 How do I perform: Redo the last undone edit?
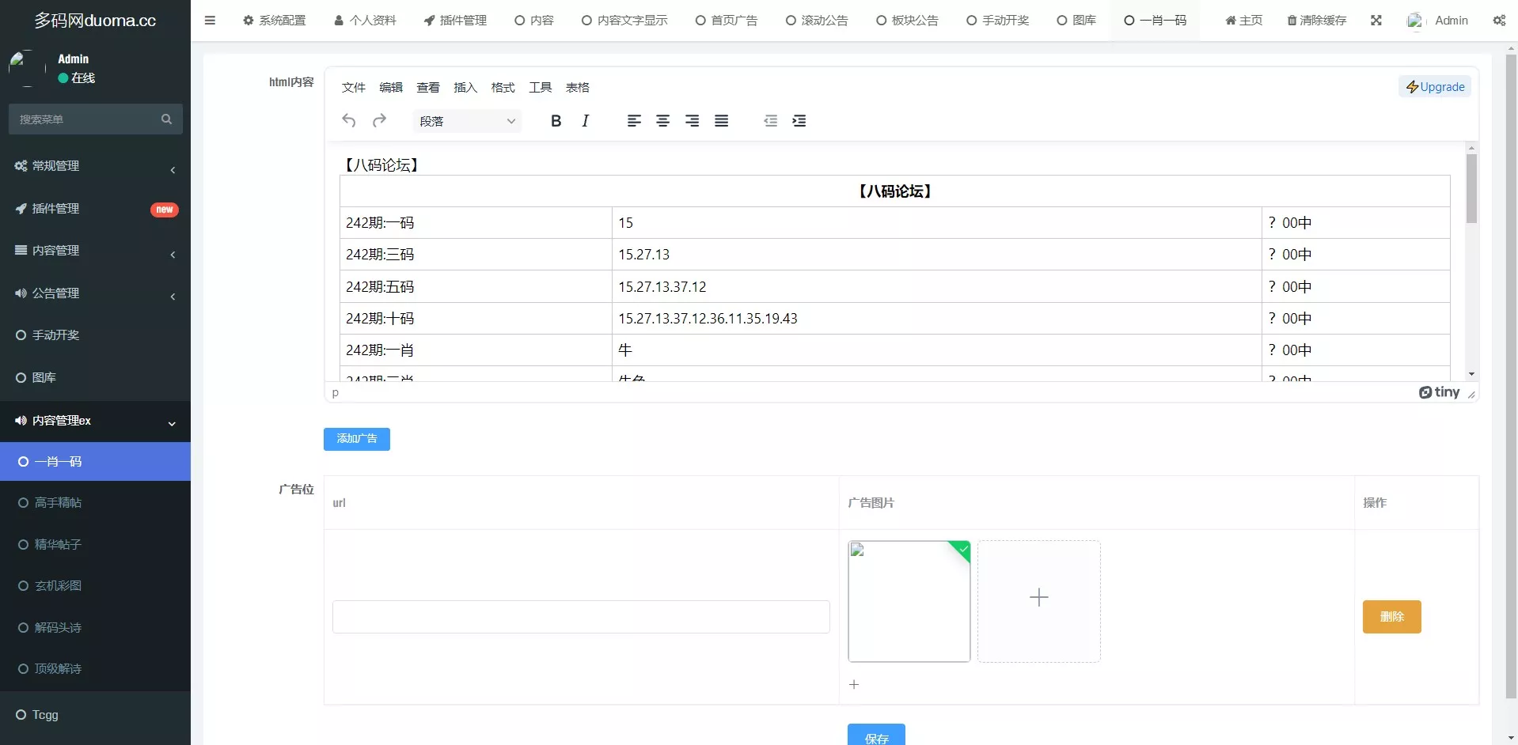coord(380,120)
